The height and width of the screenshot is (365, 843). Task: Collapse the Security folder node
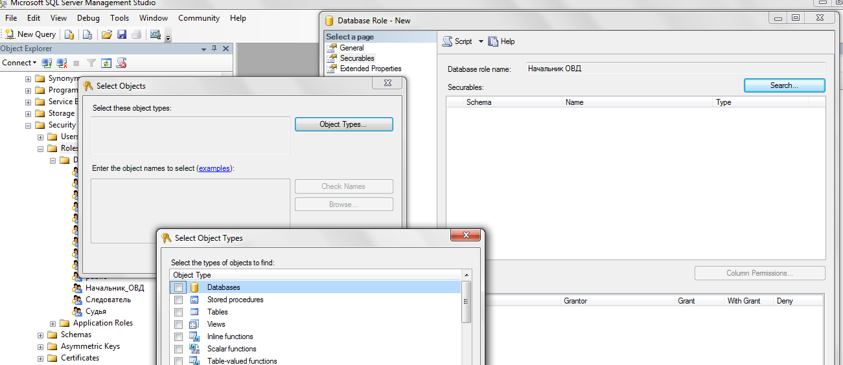[28, 126]
